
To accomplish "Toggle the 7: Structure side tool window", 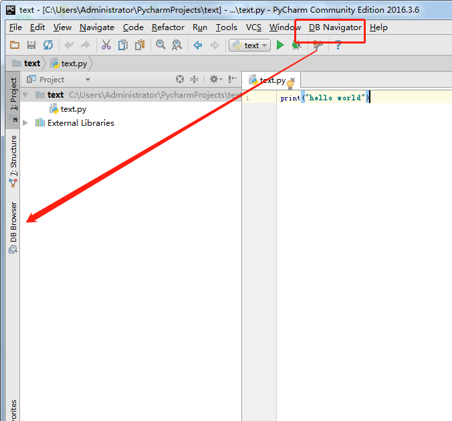I will [13, 161].
